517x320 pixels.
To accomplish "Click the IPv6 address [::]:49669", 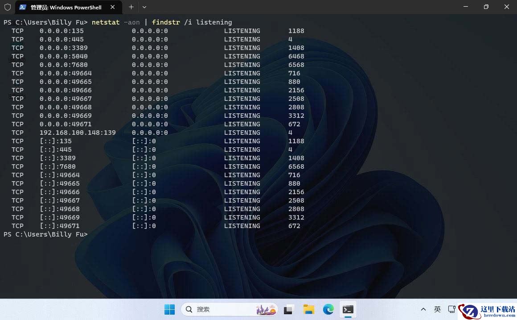I will 60,217.
